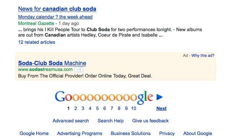234x139 pixels.
Task: Click the Next text link
Action: point(161,108)
